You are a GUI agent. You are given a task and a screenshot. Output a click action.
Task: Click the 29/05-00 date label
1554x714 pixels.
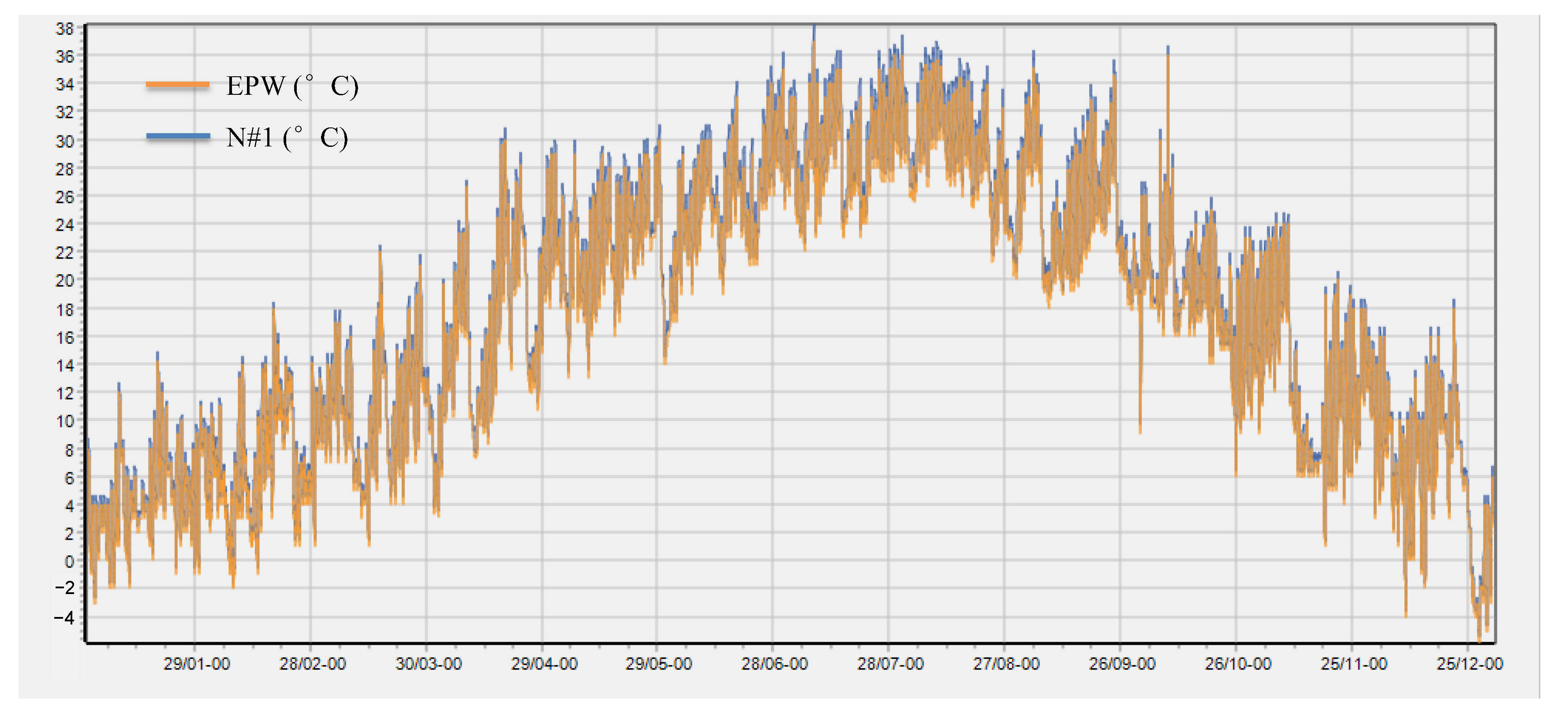(659, 664)
